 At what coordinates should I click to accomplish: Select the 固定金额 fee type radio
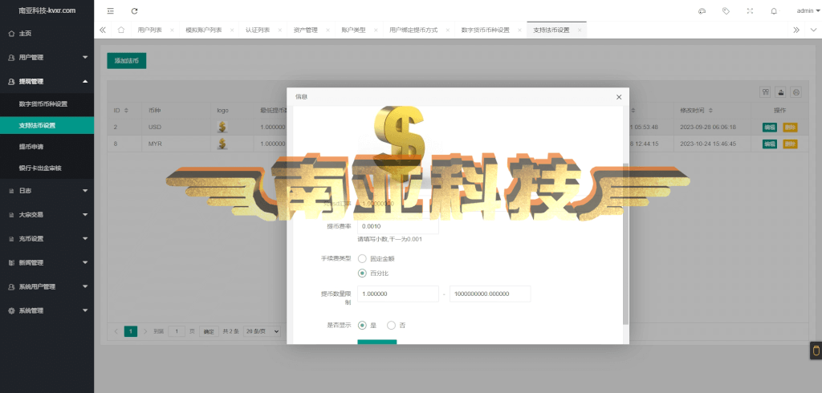pos(362,258)
